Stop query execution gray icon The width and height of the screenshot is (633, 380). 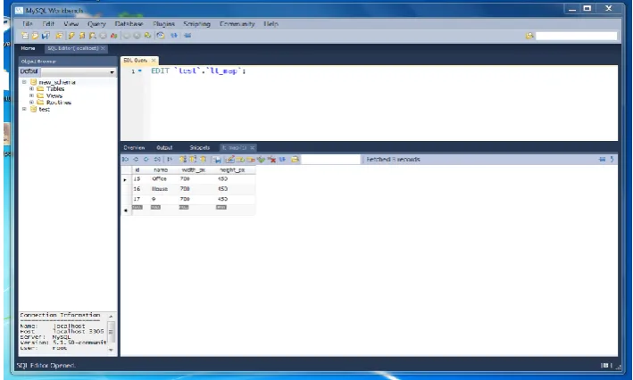[103, 36]
